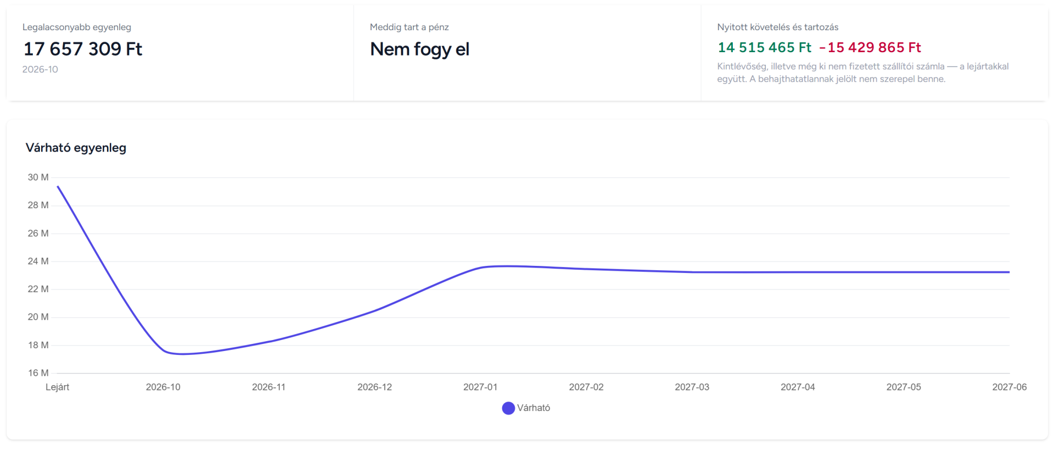Screen dimensions: 1054x451
Task: Select the "Várható egyenleg" chart title
Action: pyautogui.click(x=76, y=148)
